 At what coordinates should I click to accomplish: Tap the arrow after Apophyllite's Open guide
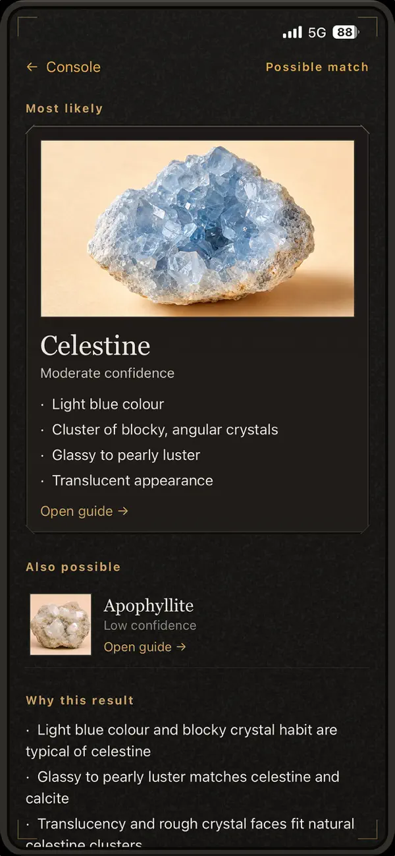pyautogui.click(x=181, y=647)
